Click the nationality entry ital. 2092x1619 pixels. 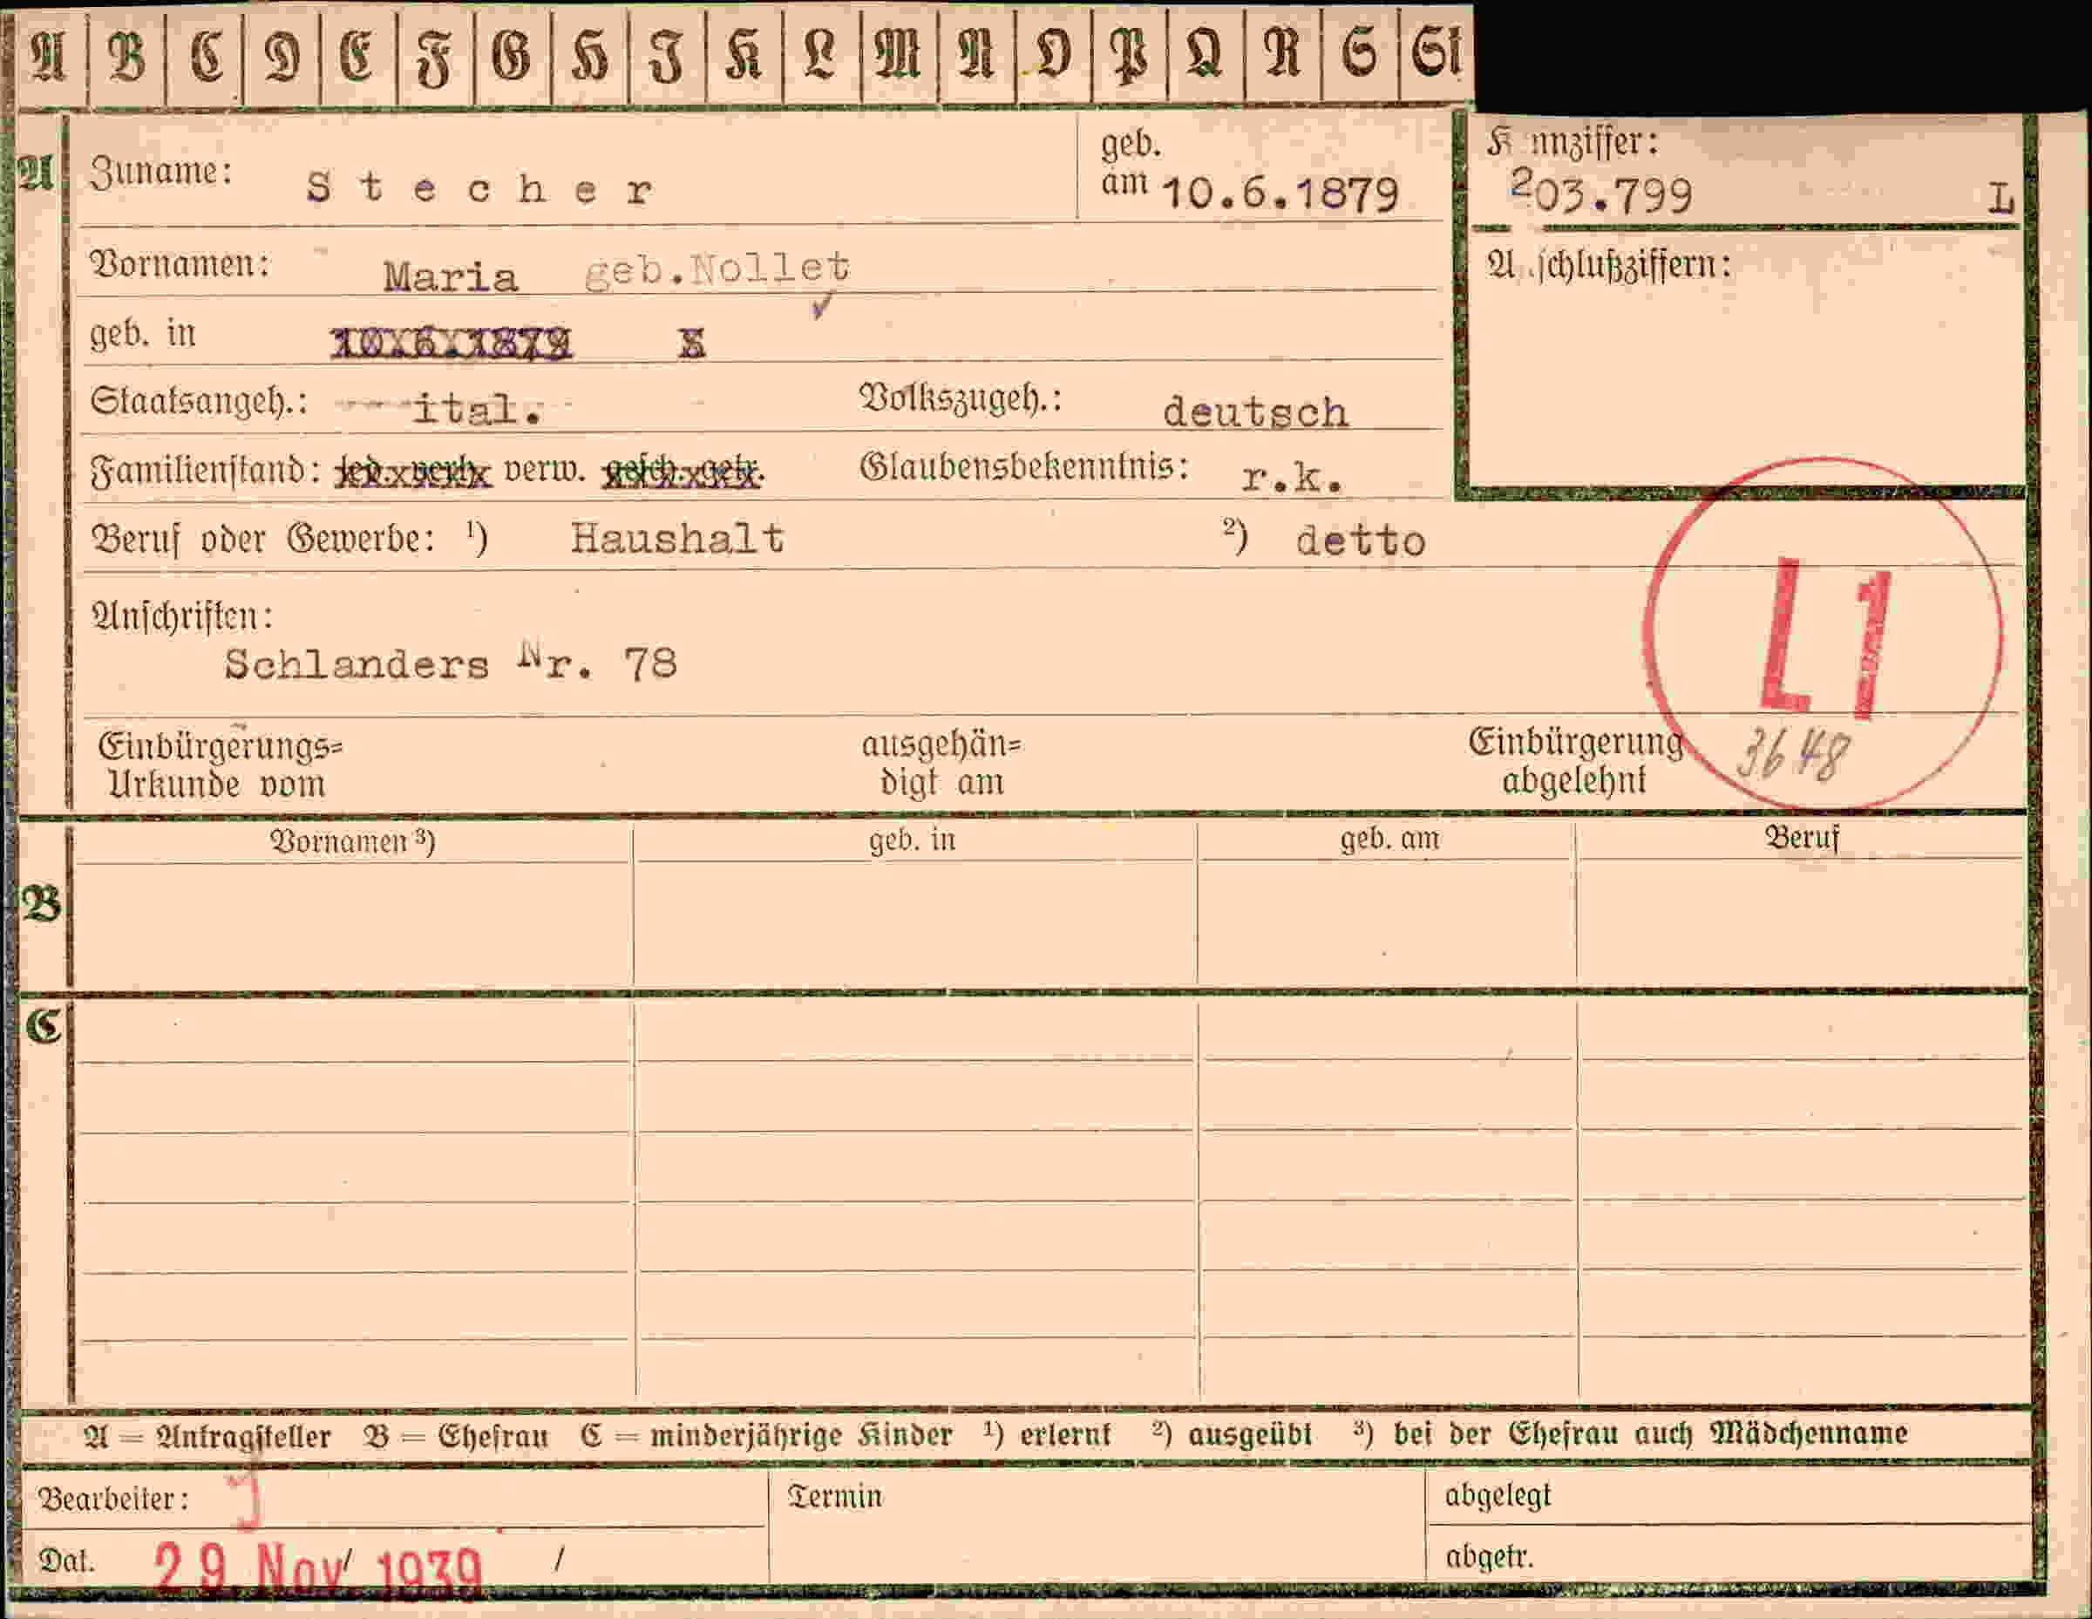pyautogui.click(x=477, y=410)
